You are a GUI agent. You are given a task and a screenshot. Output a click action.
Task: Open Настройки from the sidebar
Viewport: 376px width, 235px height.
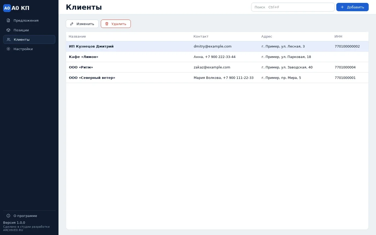(29, 49)
